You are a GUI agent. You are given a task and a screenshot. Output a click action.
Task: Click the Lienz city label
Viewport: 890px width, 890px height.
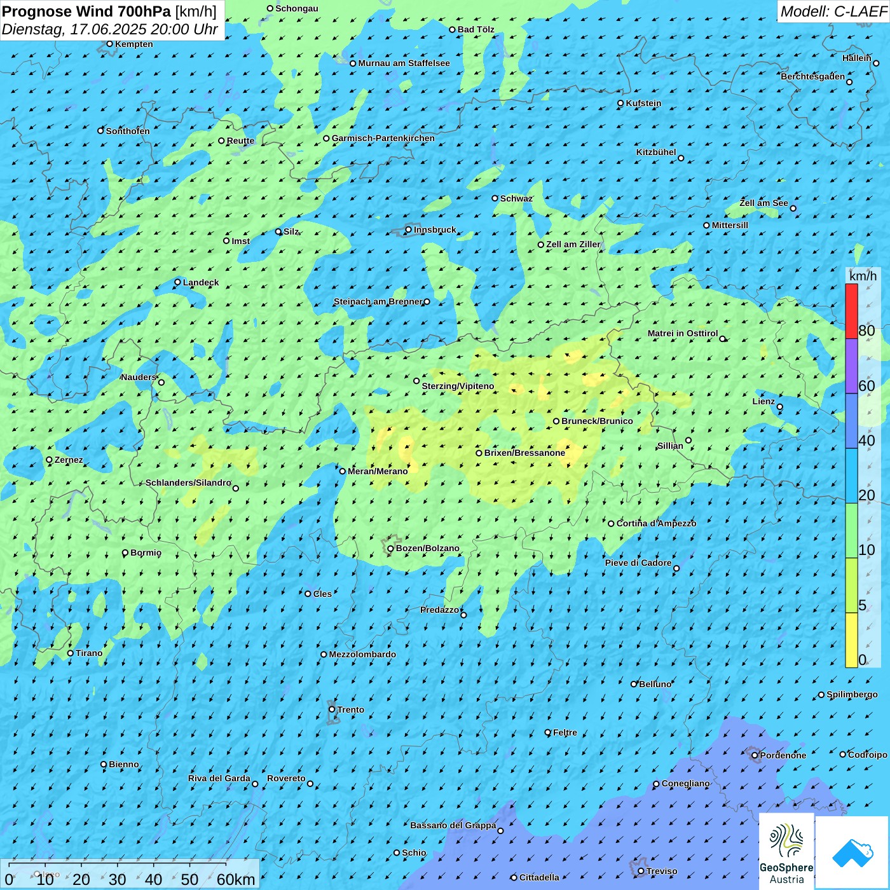(x=763, y=401)
